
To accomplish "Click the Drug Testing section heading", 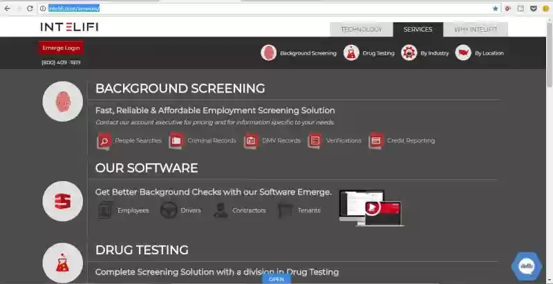I will (x=142, y=250).
